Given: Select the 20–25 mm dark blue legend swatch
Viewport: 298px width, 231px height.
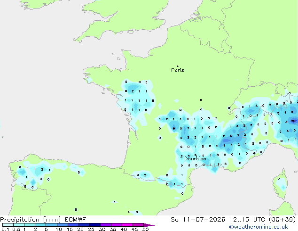Looking at the screenshot, I should [x=84, y=225].
